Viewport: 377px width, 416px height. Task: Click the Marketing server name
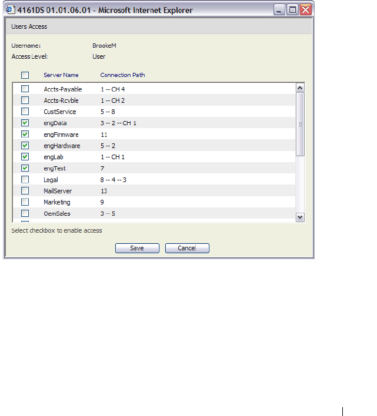[57, 202]
